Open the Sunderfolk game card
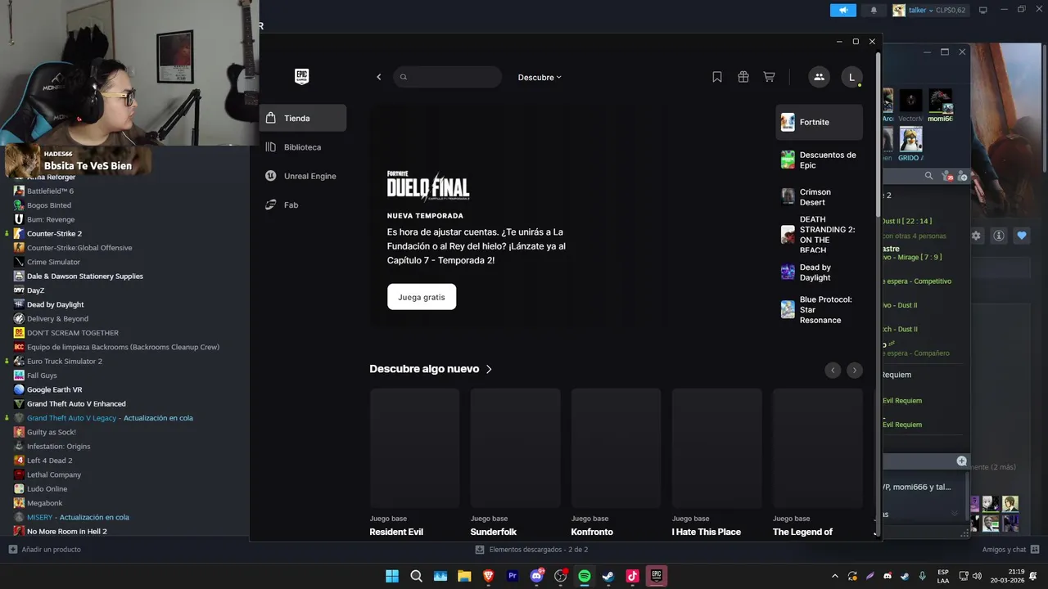1048x589 pixels. (515, 463)
